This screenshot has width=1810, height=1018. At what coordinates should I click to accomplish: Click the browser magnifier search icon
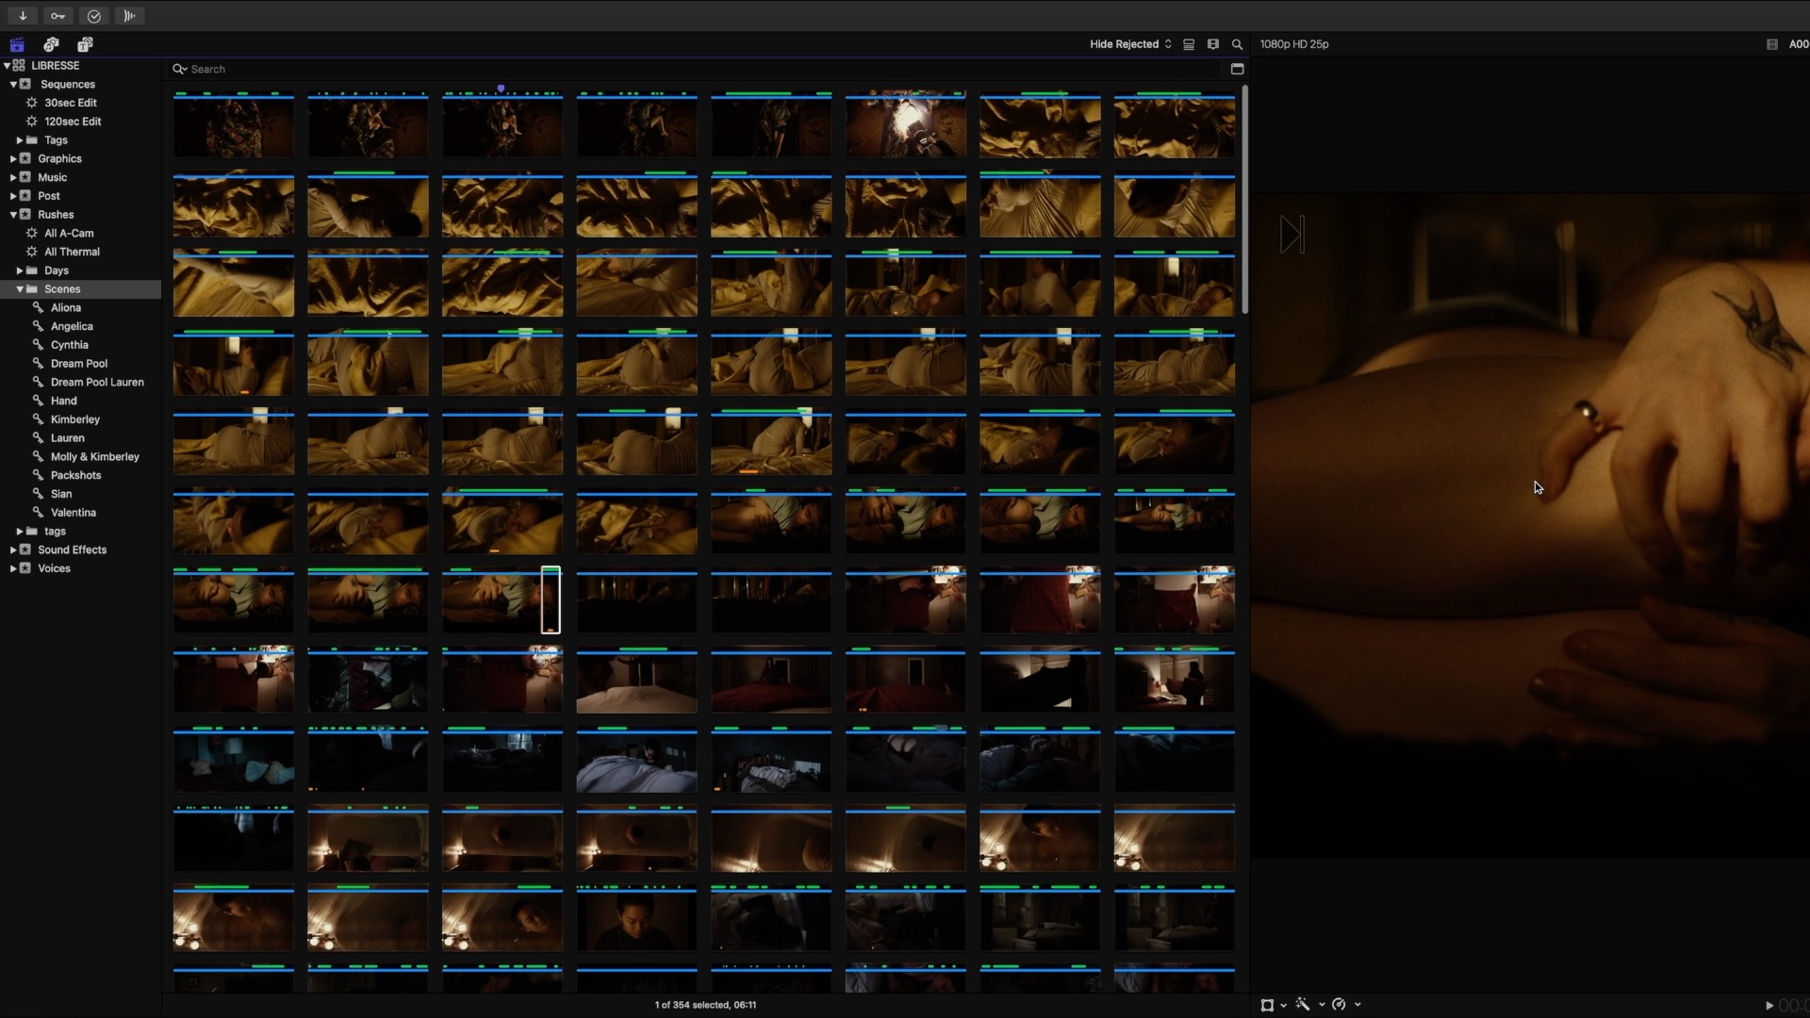click(1237, 44)
